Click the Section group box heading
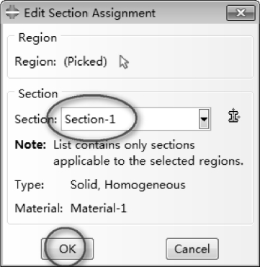 pos(38,94)
